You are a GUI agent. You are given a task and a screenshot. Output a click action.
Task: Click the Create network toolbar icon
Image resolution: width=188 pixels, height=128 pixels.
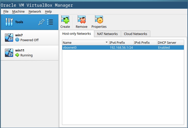tap(65, 20)
